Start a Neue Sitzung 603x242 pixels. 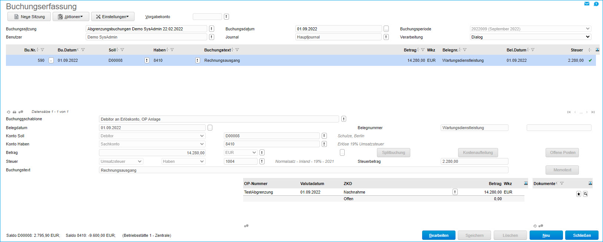tap(29, 17)
